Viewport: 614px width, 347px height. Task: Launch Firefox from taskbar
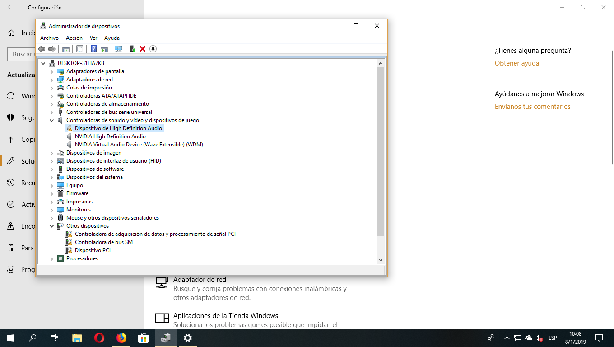click(121, 338)
